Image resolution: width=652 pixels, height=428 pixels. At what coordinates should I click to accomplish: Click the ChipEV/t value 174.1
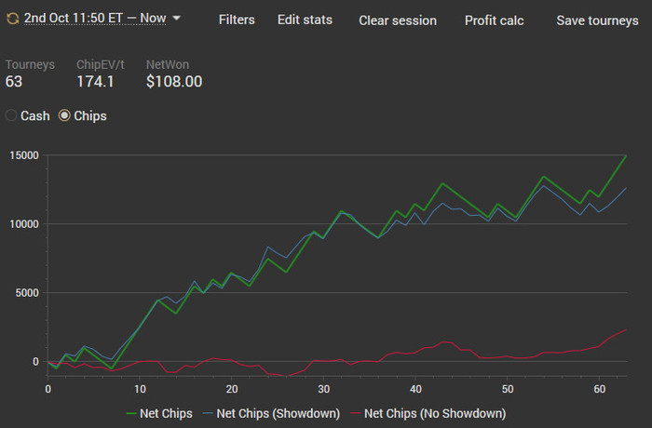point(95,82)
